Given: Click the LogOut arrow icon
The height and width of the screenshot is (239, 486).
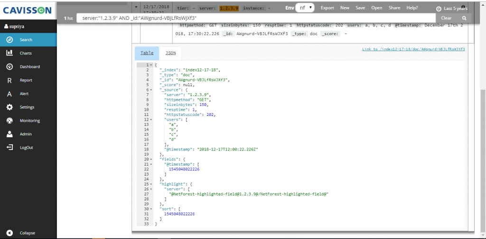Looking at the screenshot, I should (9, 148).
